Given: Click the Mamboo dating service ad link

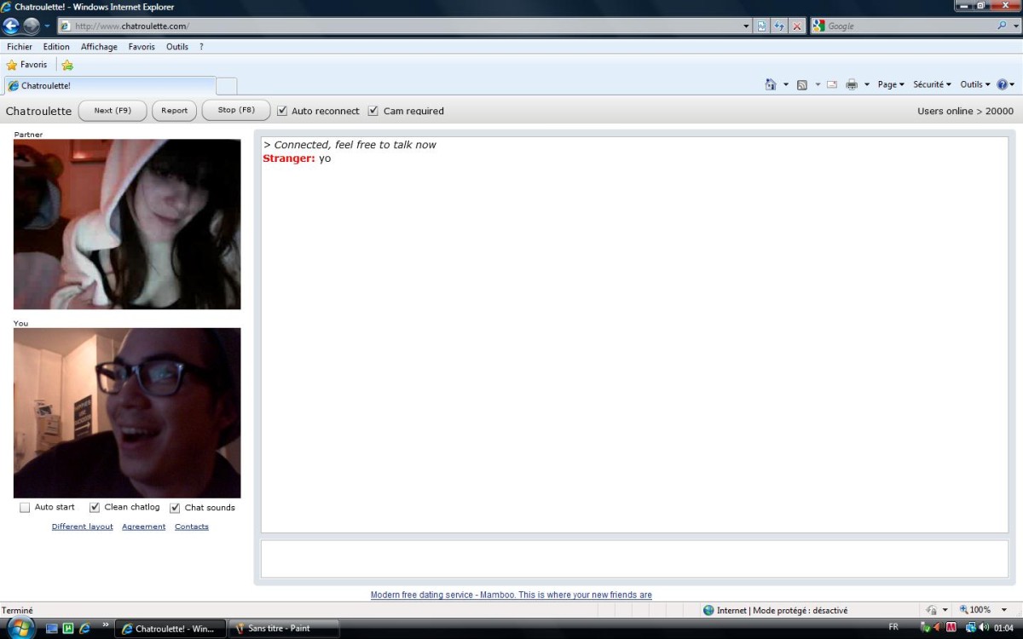Looking at the screenshot, I should click(x=511, y=595).
